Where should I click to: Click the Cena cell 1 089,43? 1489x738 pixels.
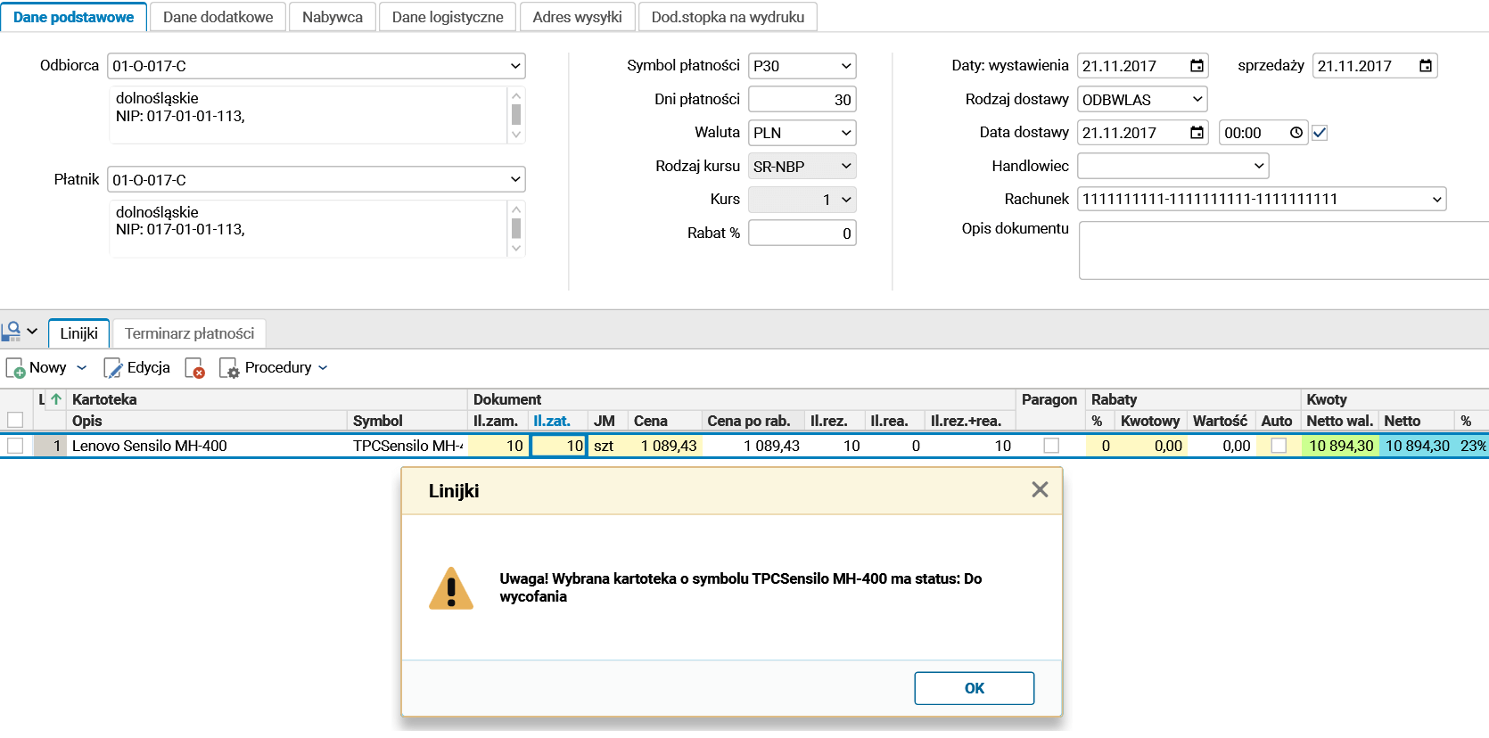(x=665, y=446)
